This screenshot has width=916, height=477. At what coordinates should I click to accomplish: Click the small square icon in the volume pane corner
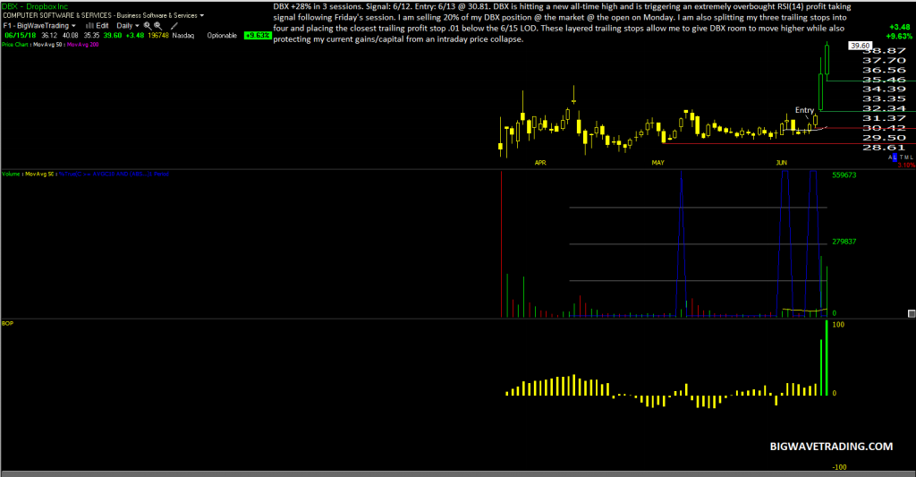[912, 314]
